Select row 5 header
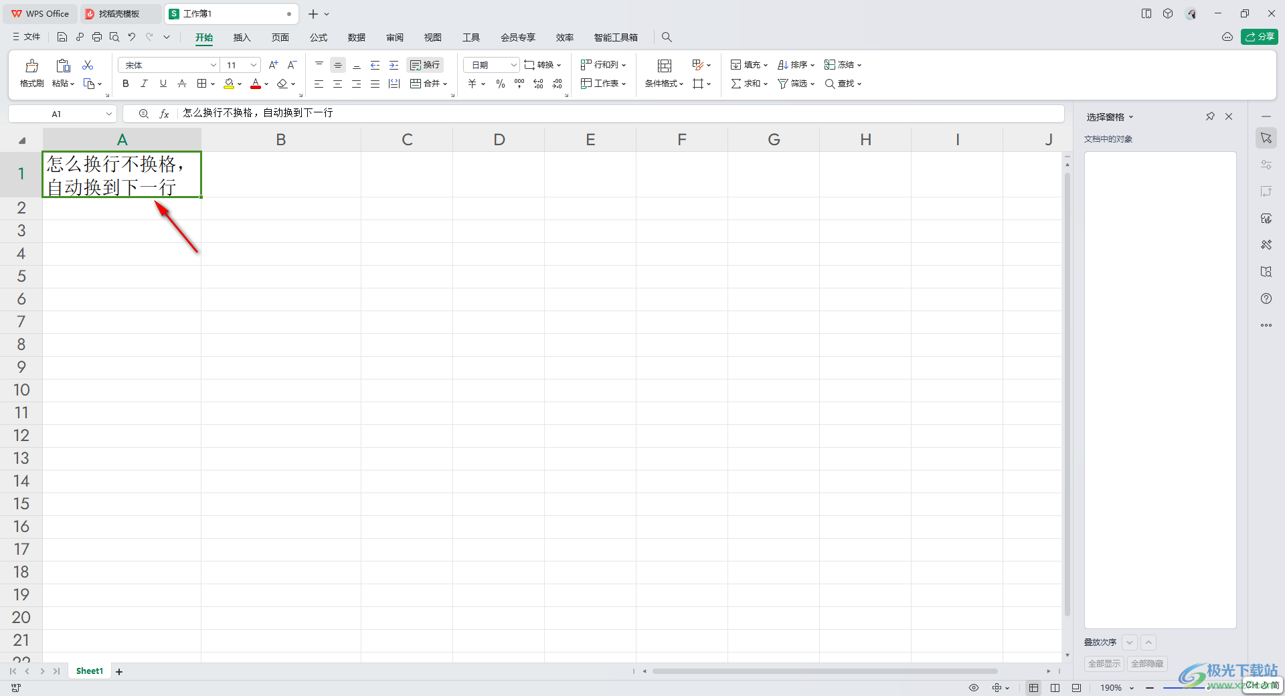Screen dimensions: 1285x696 click(21, 276)
